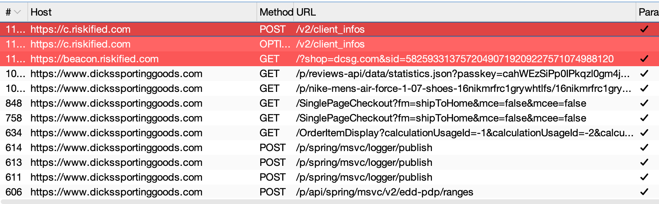659x204 pixels.
Task: Select the /SinglePageCheckout URL in row 848
Action: pos(441,103)
